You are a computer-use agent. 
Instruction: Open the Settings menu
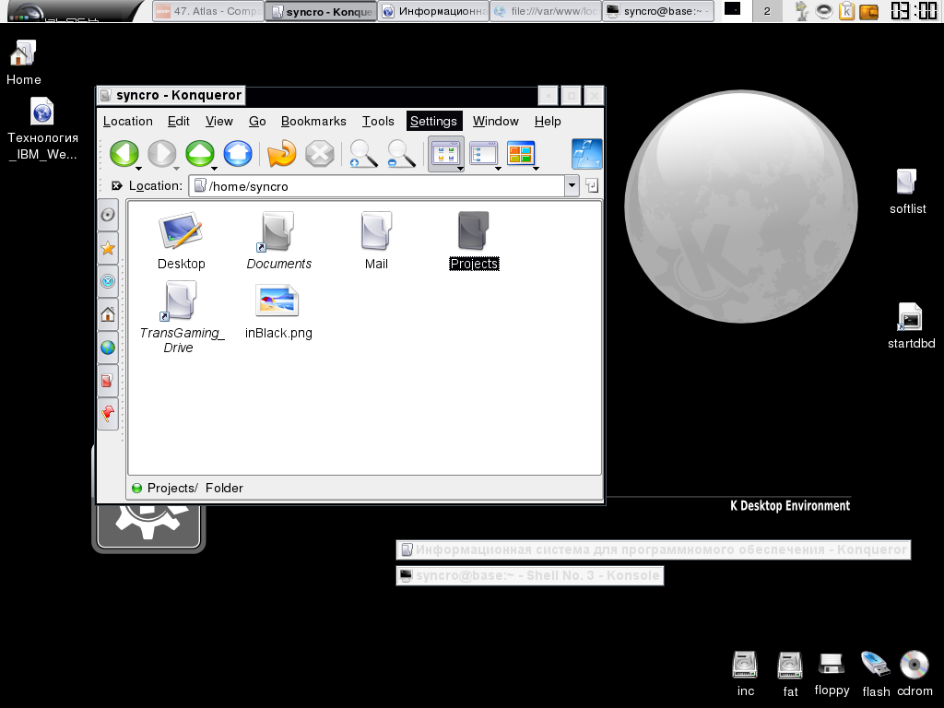click(433, 121)
